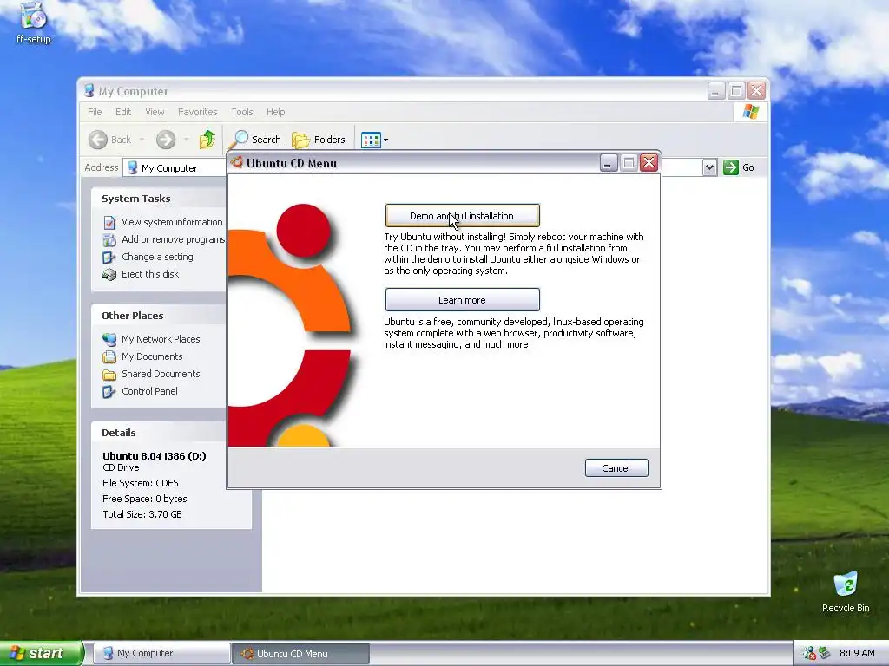Expand the Views dropdown arrow
The image size is (889, 666).
point(386,140)
